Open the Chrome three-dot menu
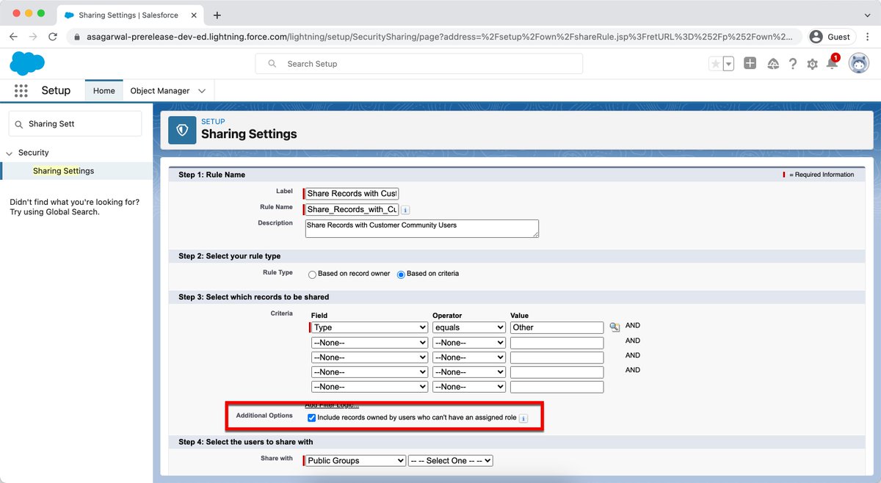 (867, 37)
